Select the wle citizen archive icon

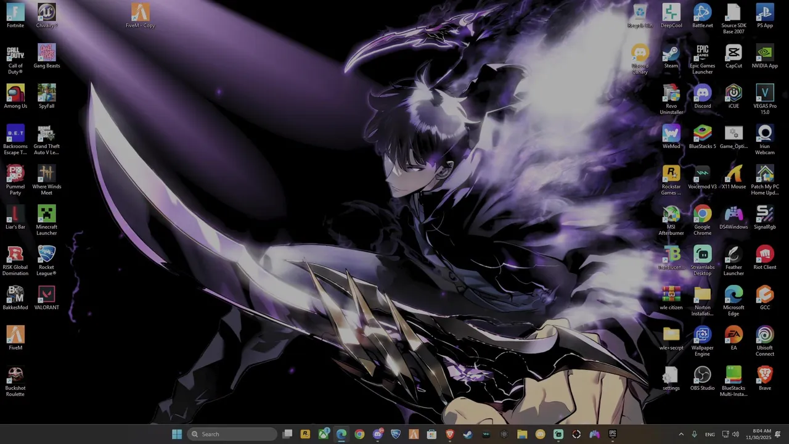[671, 298]
